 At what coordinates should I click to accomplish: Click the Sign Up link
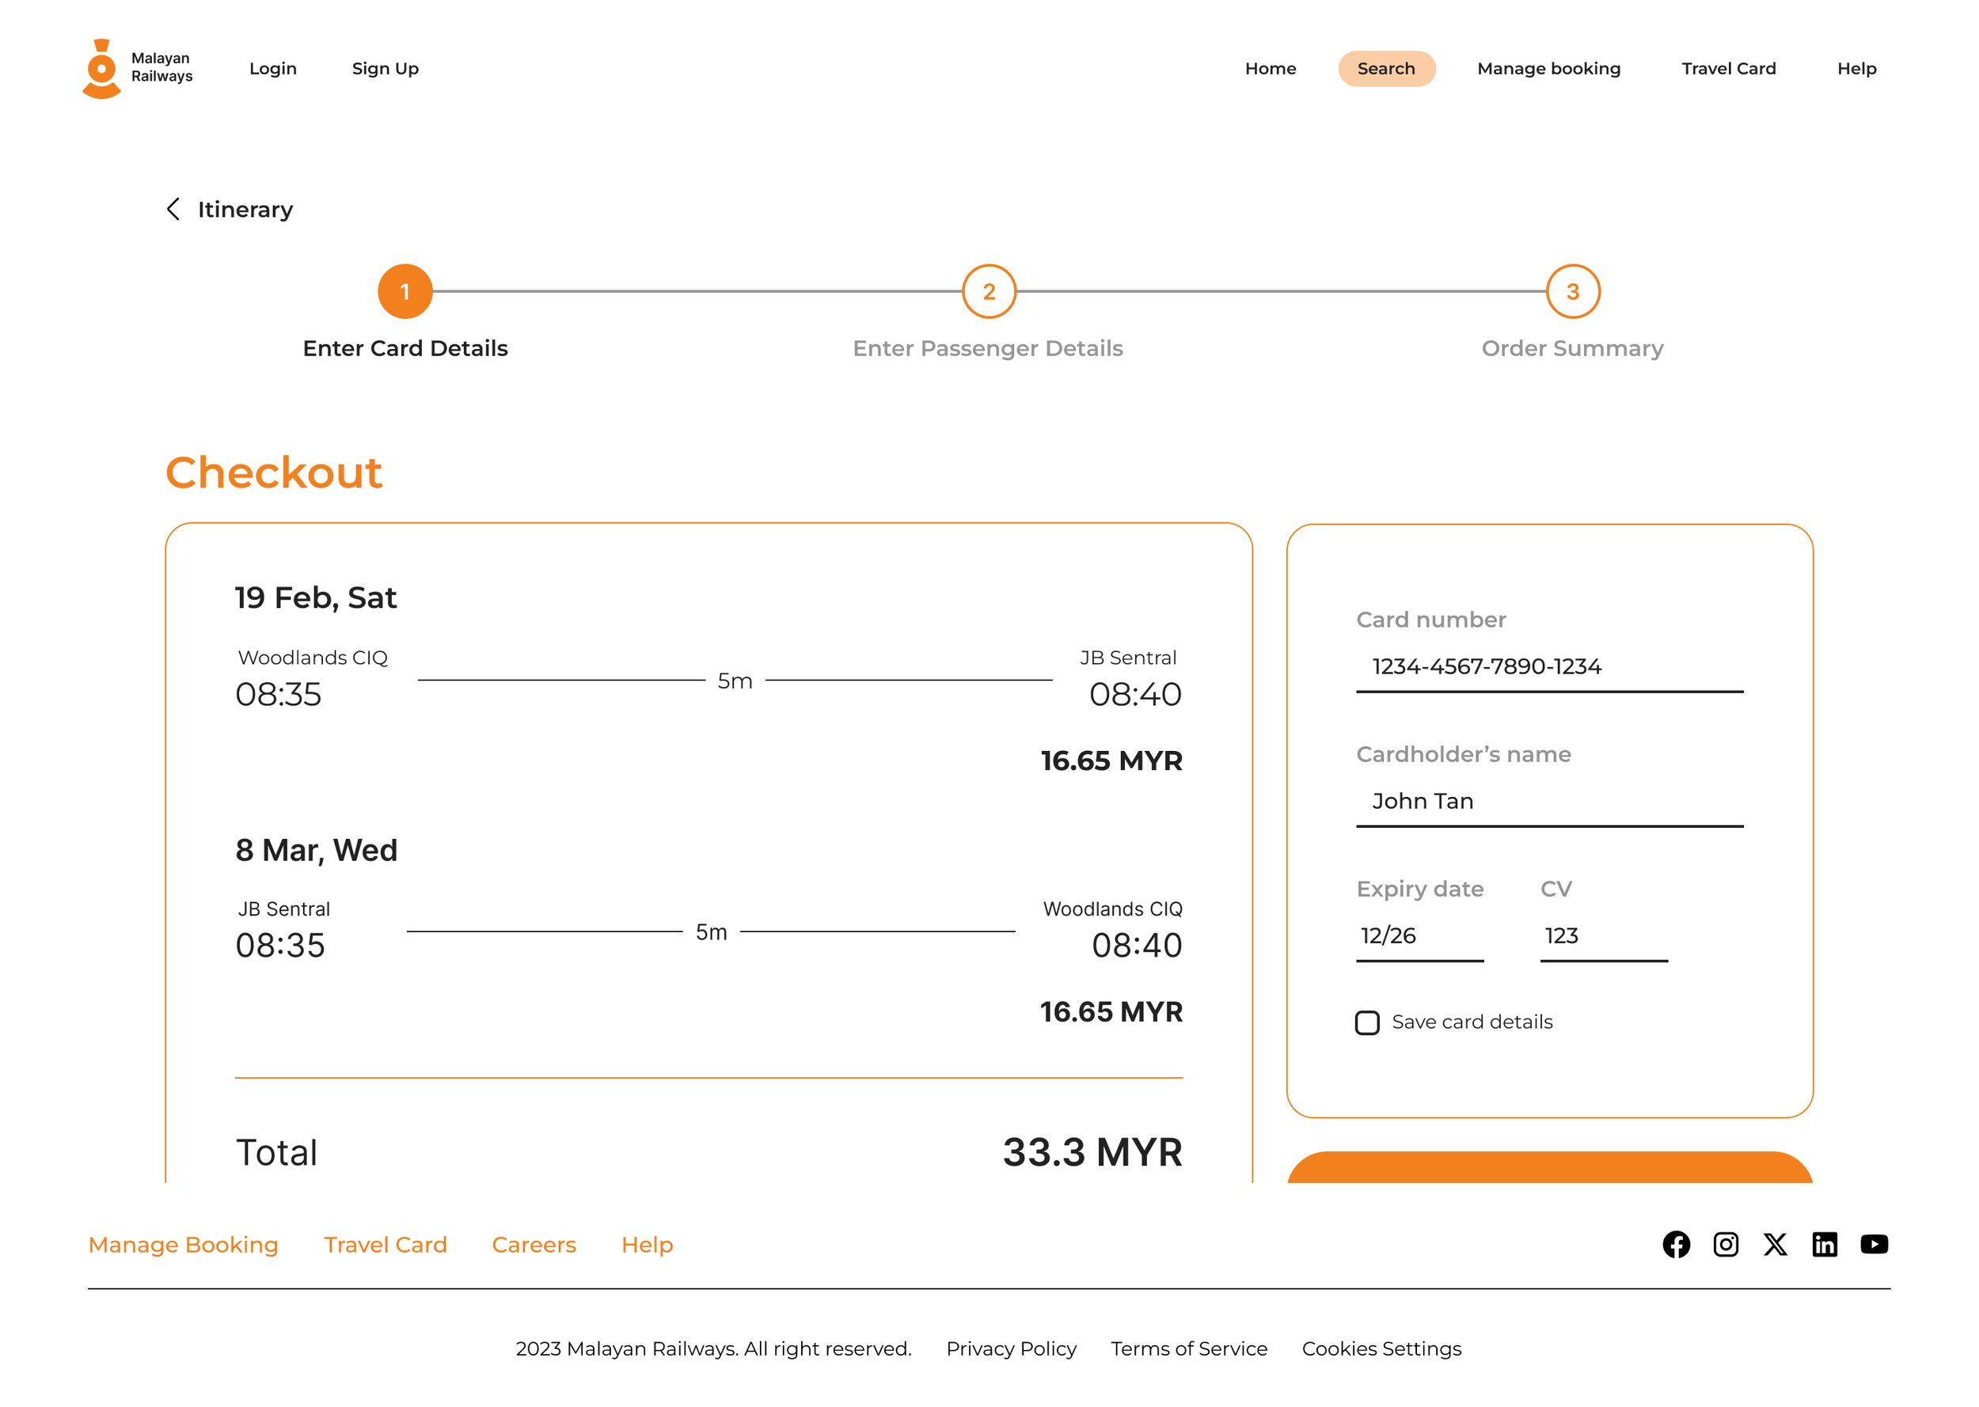click(x=385, y=68)
